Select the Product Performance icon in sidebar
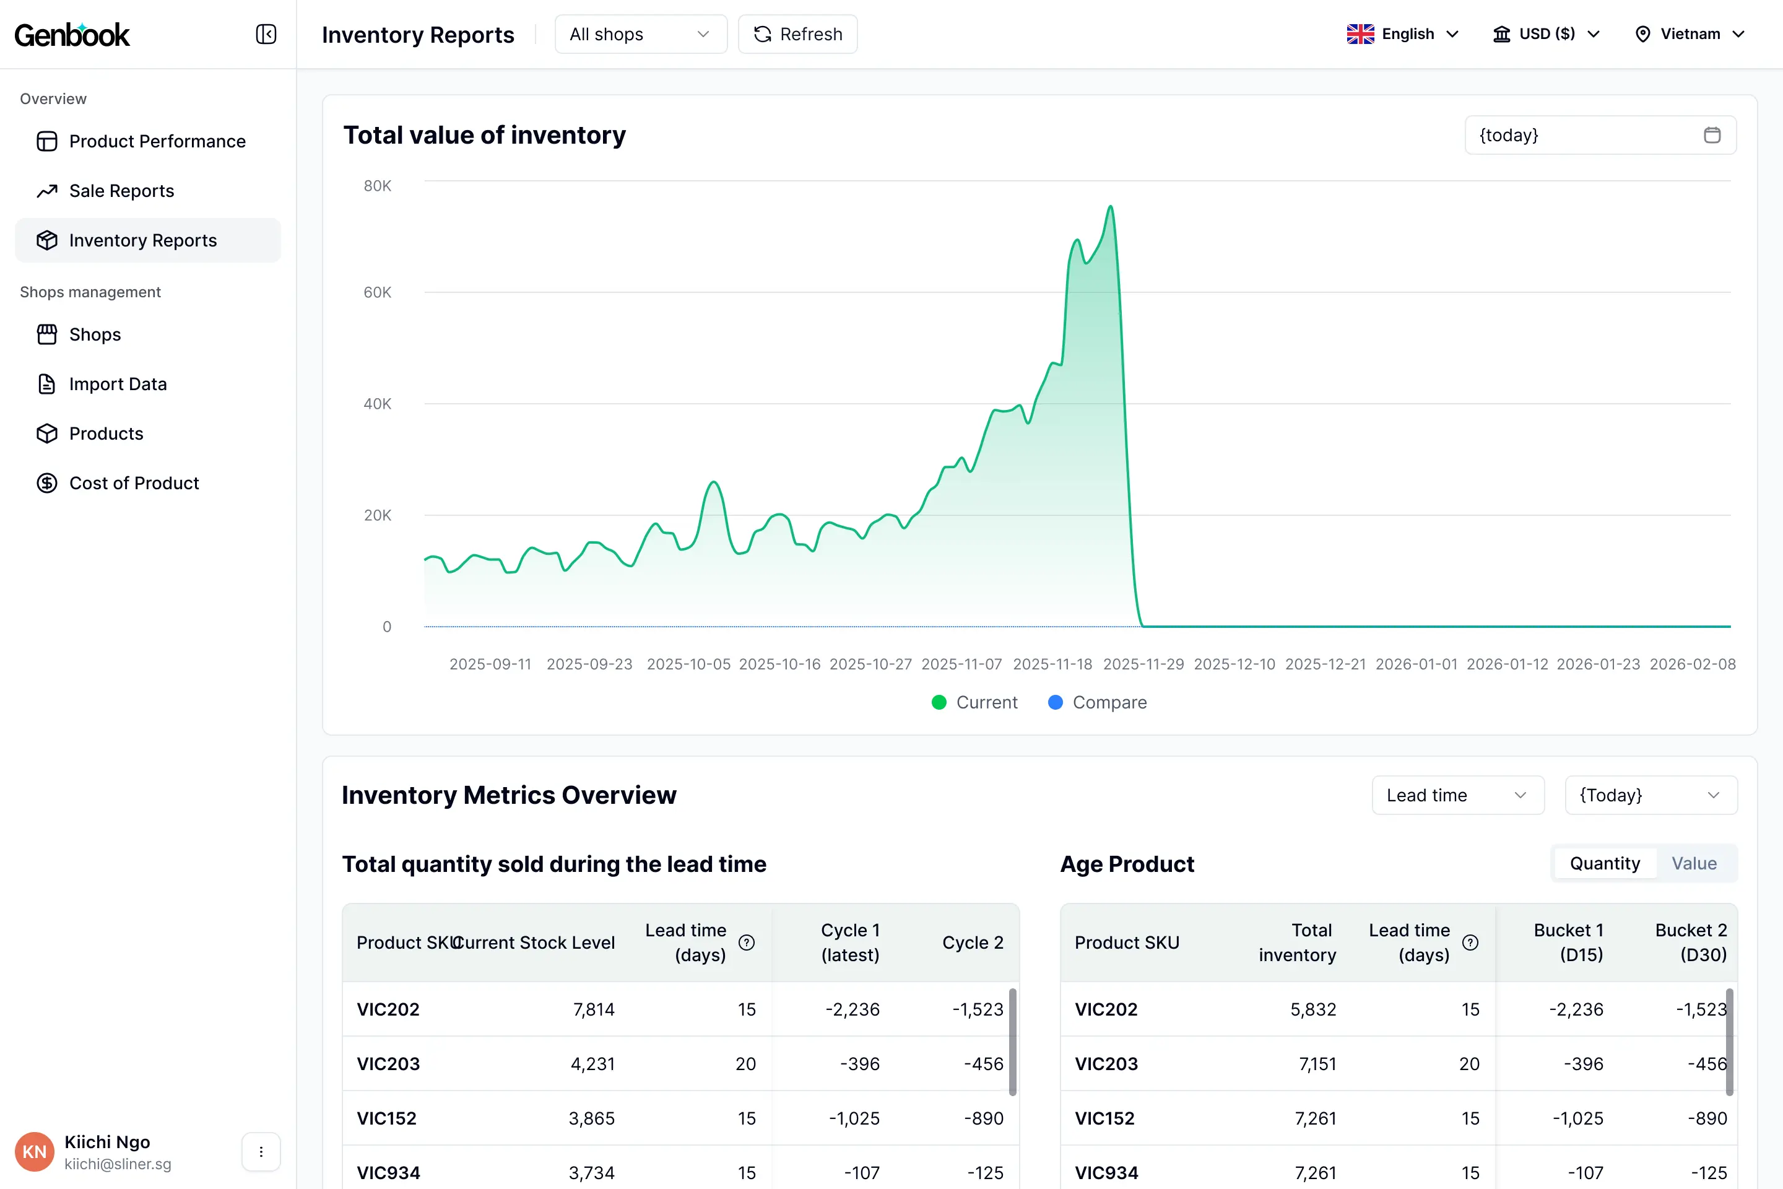Image resolution: width=1783 pixels, height=1189 pixels. [47, 141]
